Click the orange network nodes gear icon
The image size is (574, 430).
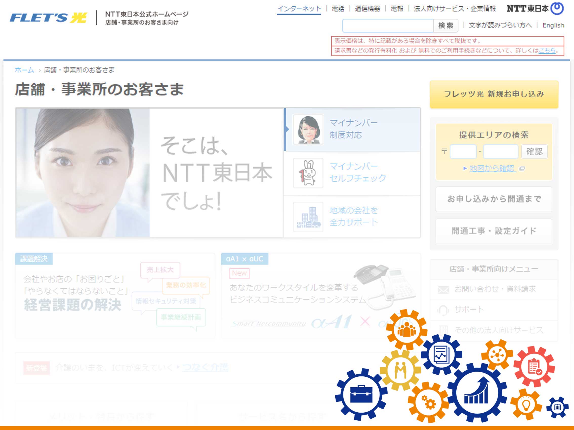(497, 355)
